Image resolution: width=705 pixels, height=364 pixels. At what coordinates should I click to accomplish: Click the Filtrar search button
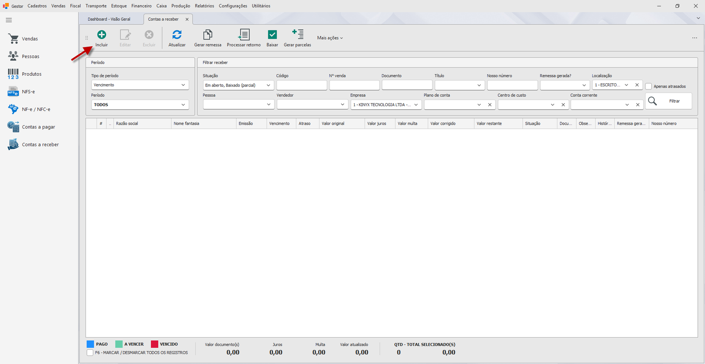tap(668, 101)
